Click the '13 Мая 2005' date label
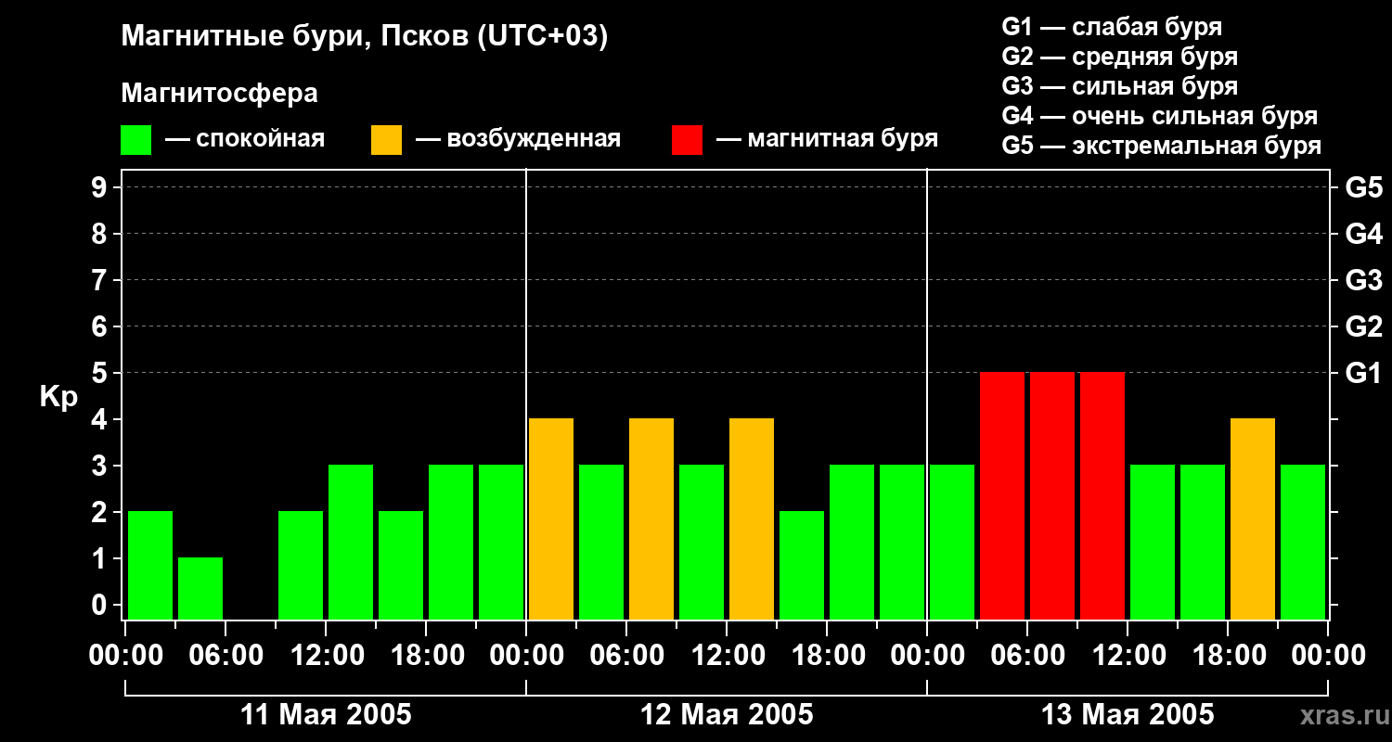1392x742 pixels. pyautogui.click(x=1128, y=715)
